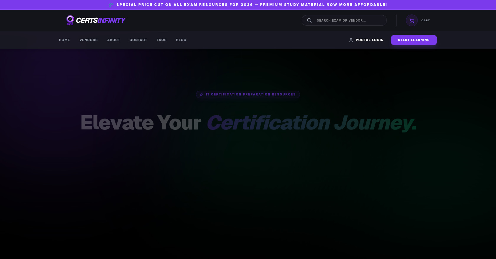Click the user icon beside Portal Login

pos(351,40)
